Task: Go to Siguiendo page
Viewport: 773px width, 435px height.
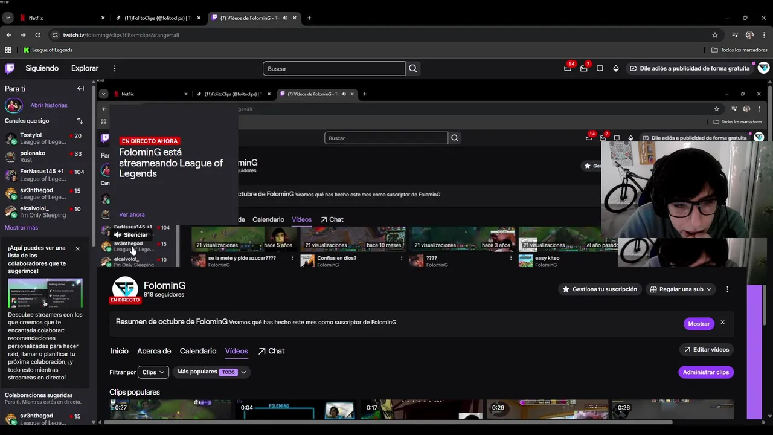Action: [42, 68]
